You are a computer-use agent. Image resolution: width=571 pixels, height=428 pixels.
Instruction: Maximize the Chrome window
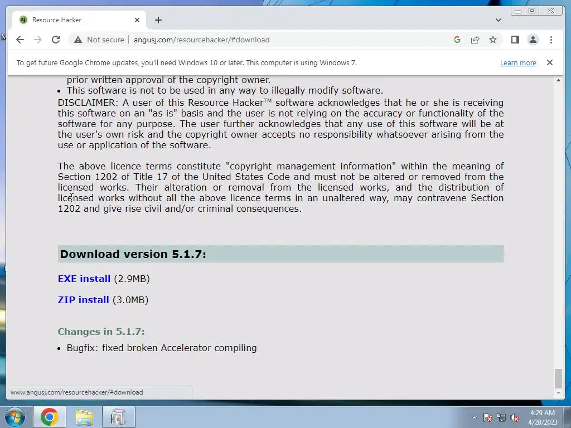pos(532,11)
